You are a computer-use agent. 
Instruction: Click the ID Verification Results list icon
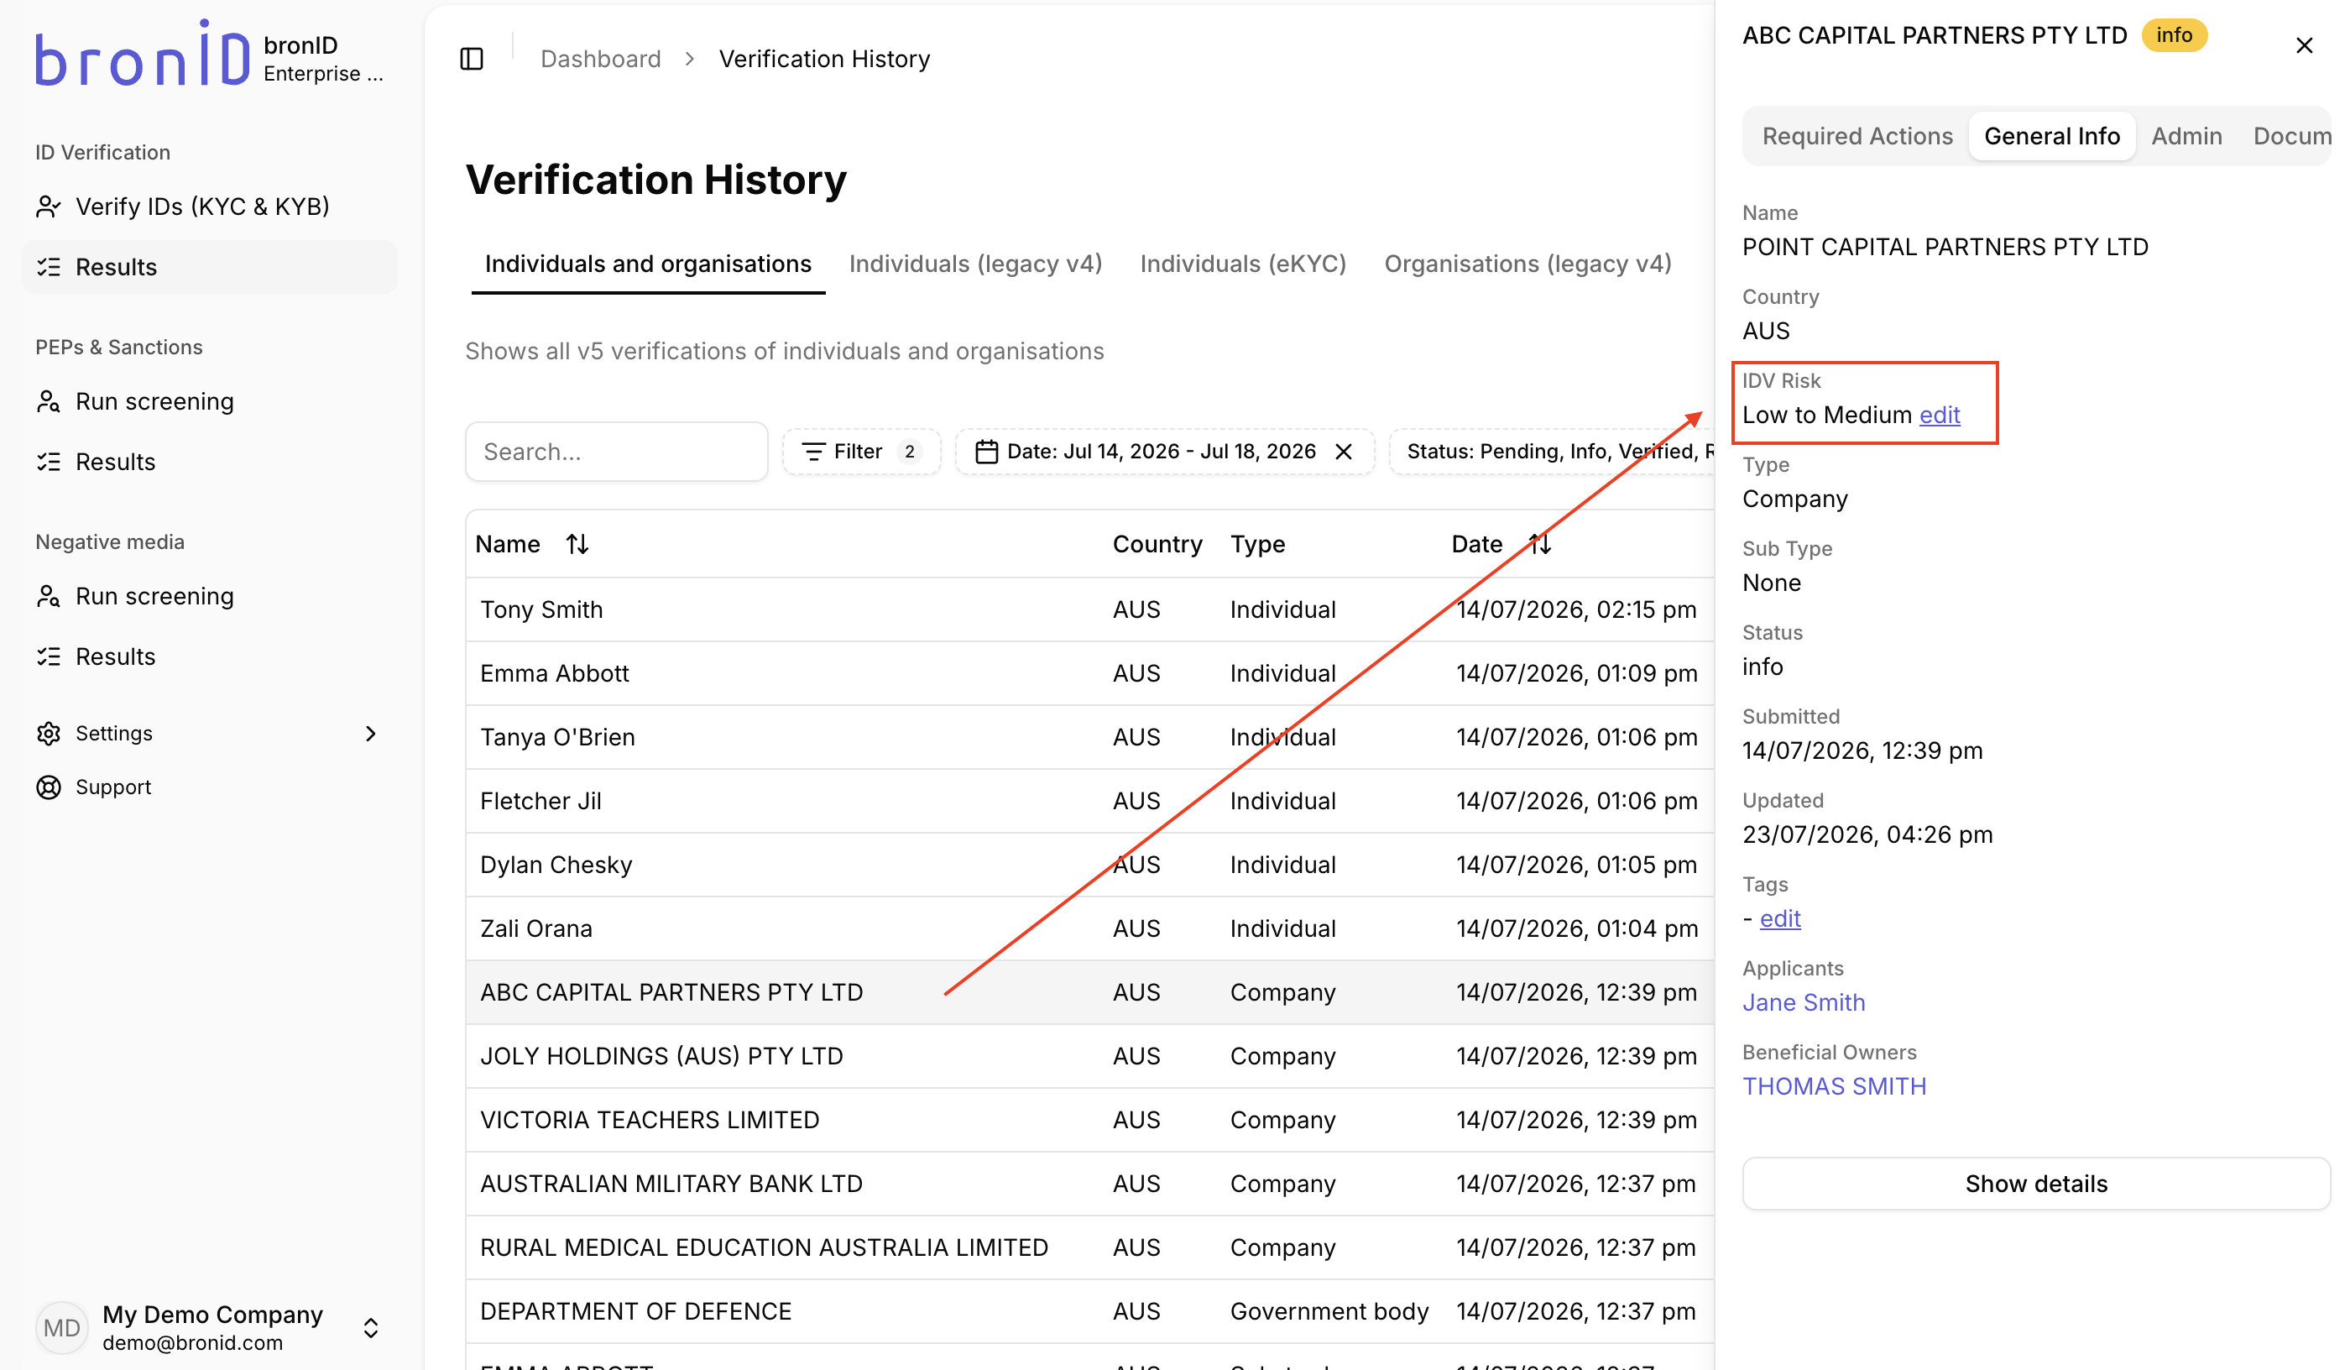point(49,267)
